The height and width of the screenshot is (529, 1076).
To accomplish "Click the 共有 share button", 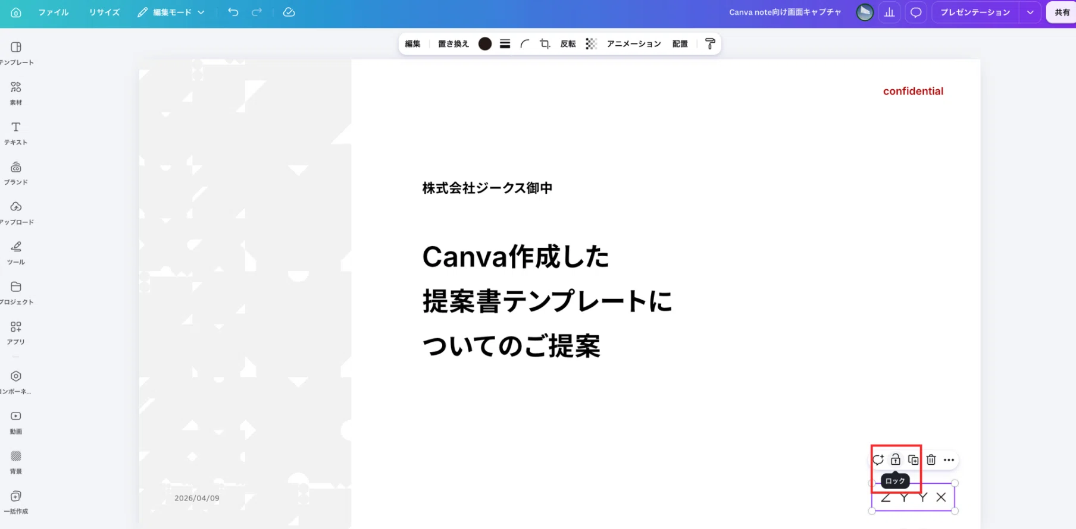I will coord(1062,12).
